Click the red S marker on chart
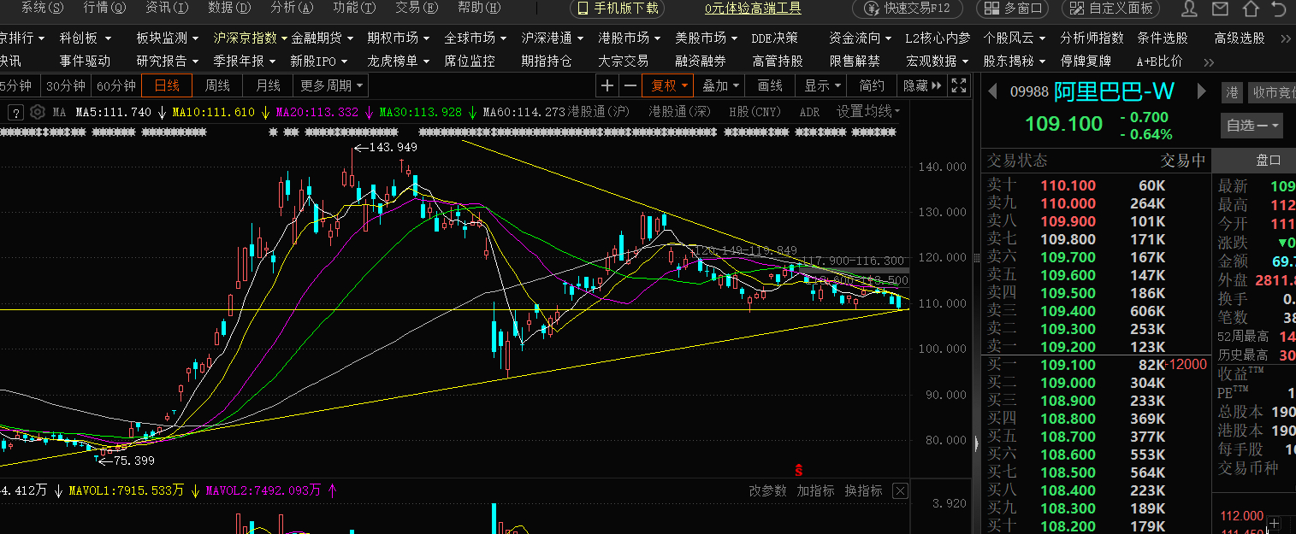The height and width of the screenshot is (534, 1296). (x=798, y=471)
